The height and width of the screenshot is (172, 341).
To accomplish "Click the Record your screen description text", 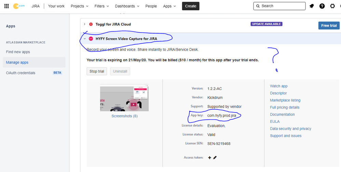I will click(143, 50).
